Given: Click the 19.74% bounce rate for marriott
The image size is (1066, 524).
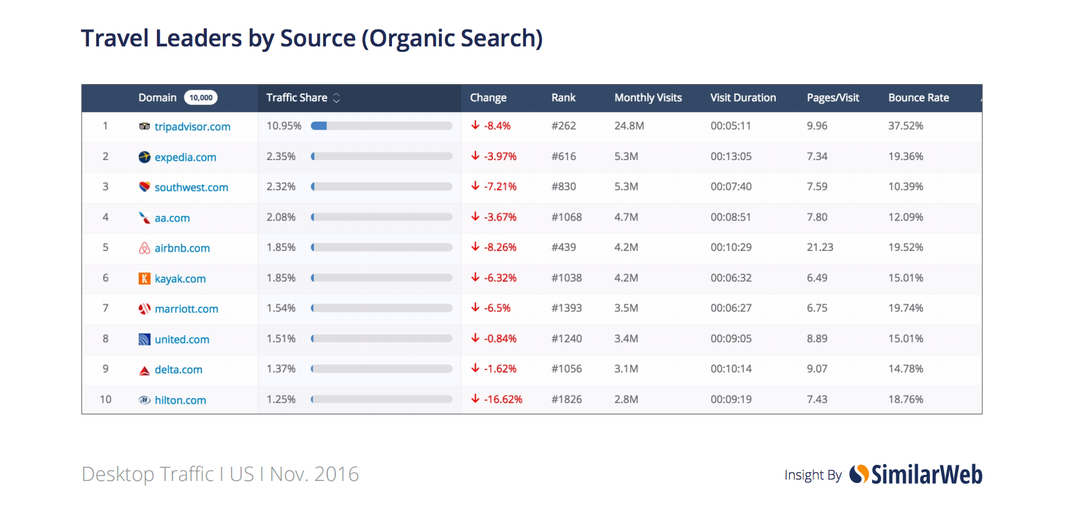Looking at the screenshot, I should click(x=906, y=308).
